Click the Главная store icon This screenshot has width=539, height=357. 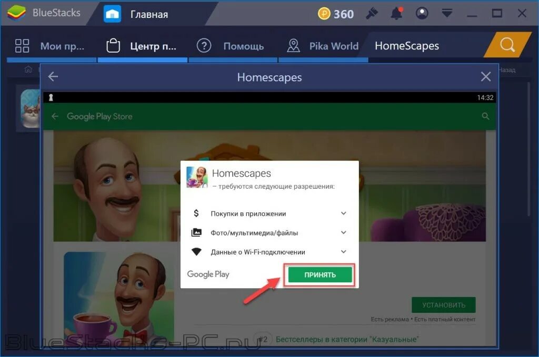tap(113, 14)
